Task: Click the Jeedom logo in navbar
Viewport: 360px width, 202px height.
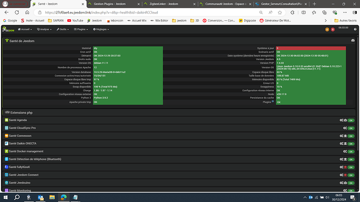Action: [x=8, y=29]
